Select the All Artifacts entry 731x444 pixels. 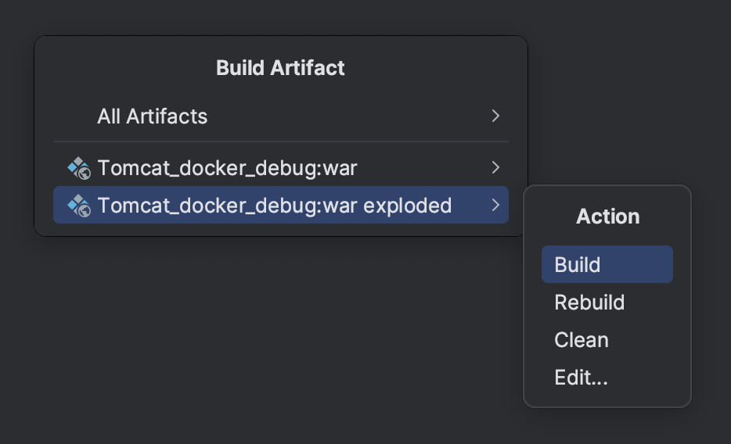[x=153, y=116]
